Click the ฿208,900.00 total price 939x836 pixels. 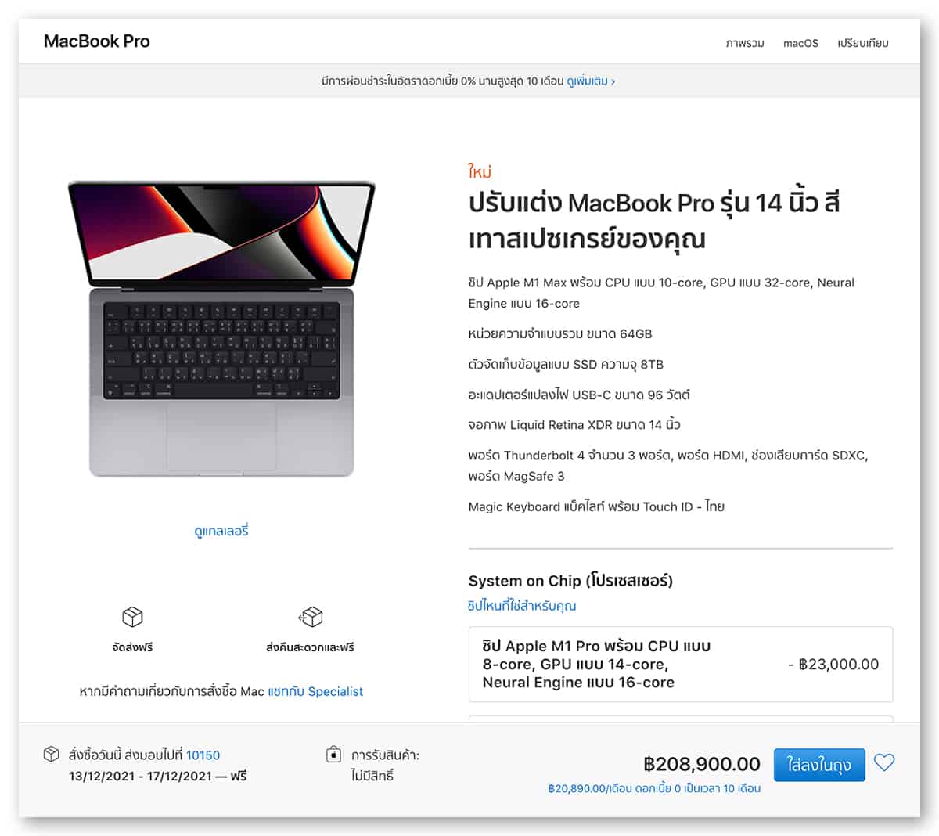702,764
